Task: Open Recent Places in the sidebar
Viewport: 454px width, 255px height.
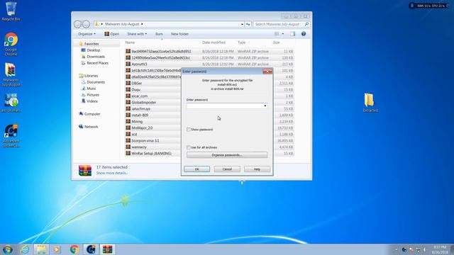Action: click(x=95, y=63)
